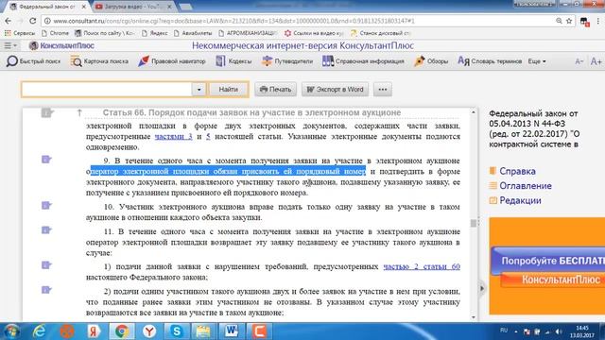Expand the Еще dropdown menu

[x=537, y=61]
